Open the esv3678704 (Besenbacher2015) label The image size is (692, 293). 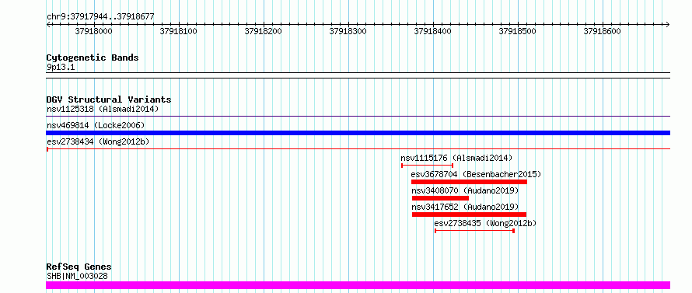476,174
